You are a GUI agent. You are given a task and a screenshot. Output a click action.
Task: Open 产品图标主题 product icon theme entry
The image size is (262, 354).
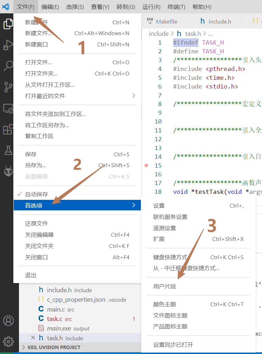198,327
